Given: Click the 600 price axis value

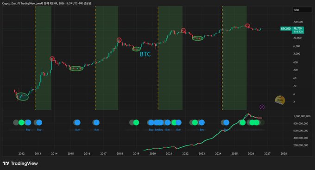Looking at the screenshot, I should [x=296, y=62].
